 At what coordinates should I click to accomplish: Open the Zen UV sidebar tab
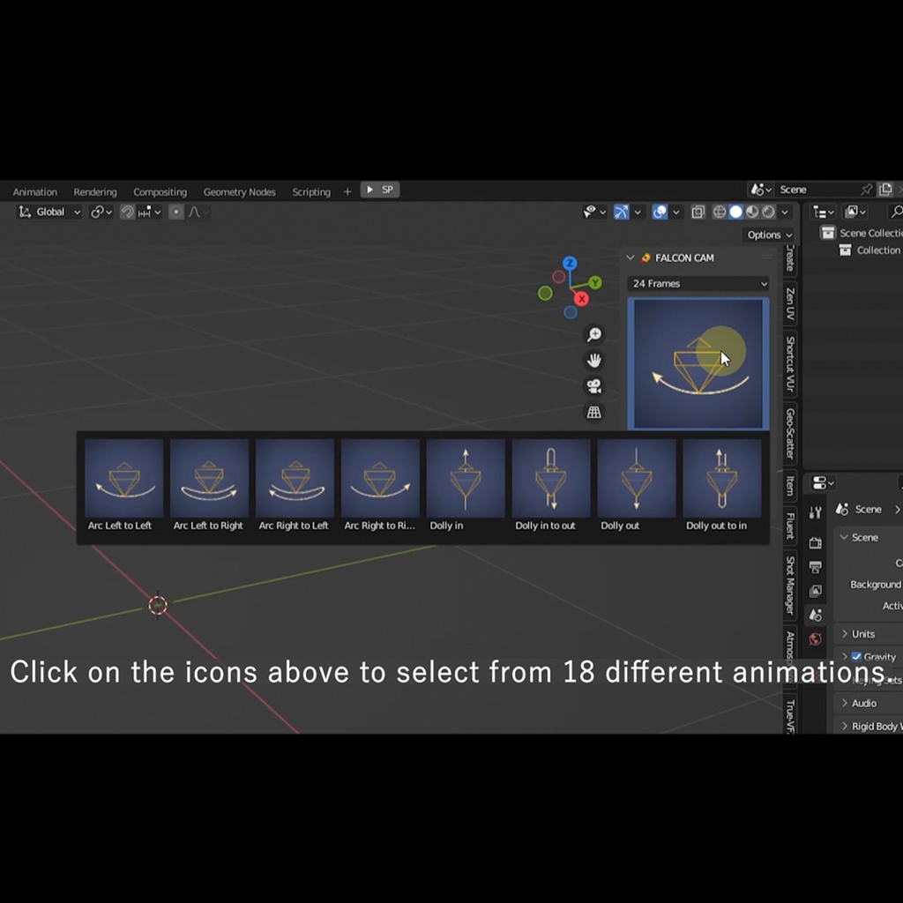(790, 303)
